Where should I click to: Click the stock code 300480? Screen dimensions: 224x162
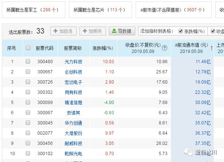click(45, 62)
